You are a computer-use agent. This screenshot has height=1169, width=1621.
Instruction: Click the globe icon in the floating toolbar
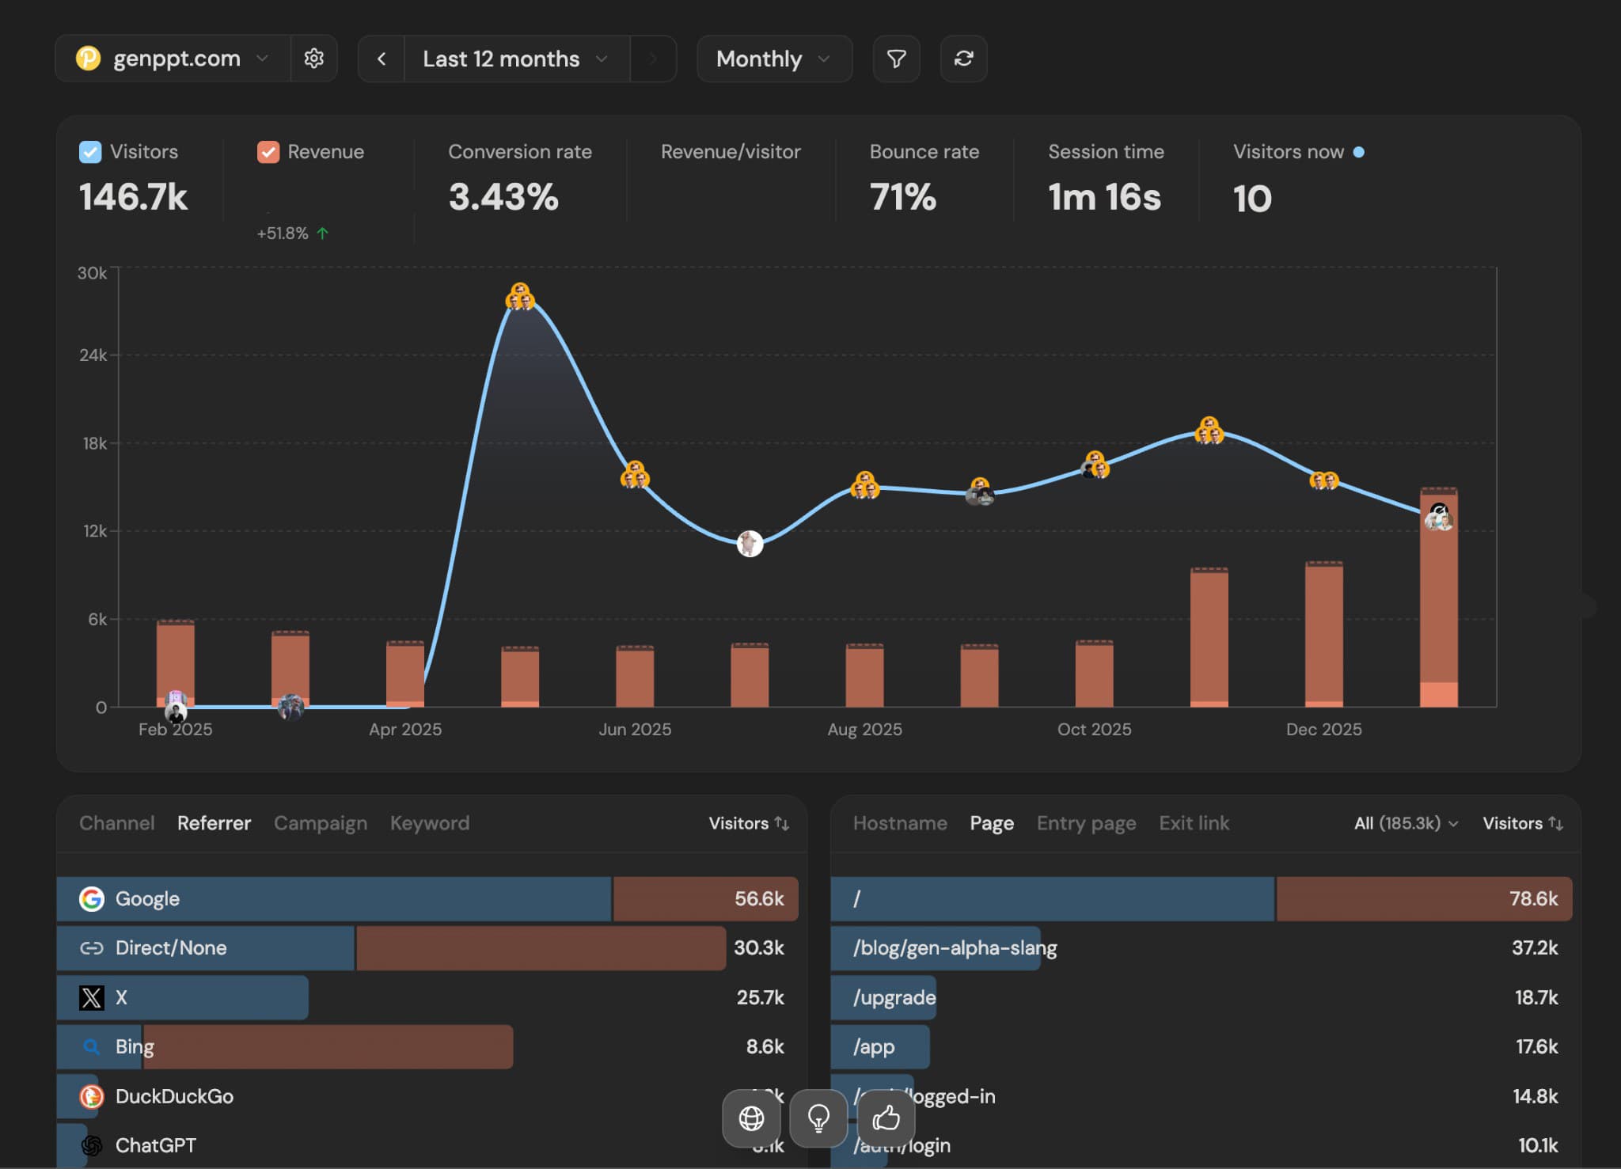(750, 1118)
